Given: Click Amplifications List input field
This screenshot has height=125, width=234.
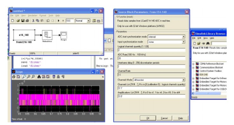Looking at the screenshot, I should coord(152,96).
